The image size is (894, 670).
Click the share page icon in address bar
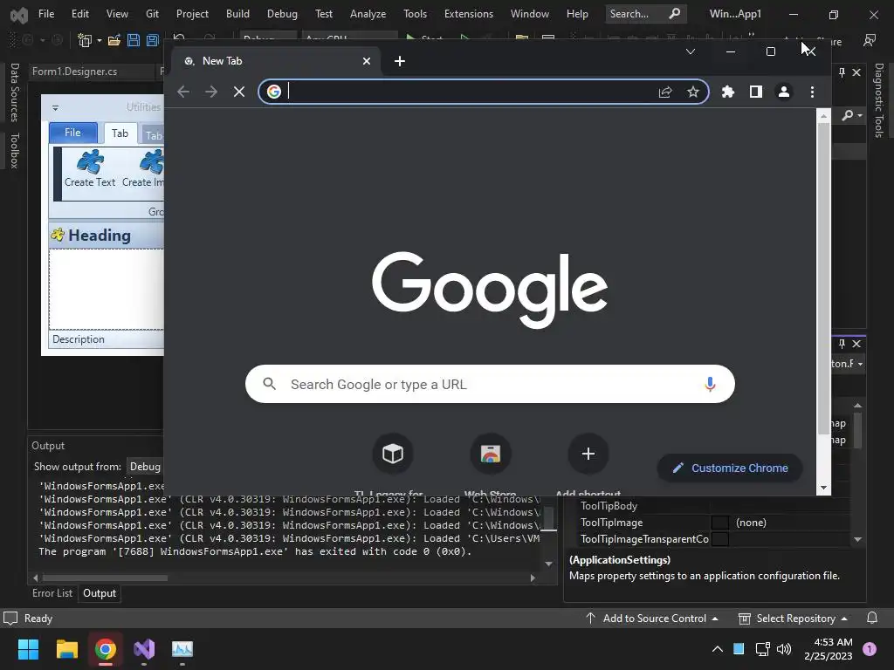pyautogui.click(x=664, y=92)
